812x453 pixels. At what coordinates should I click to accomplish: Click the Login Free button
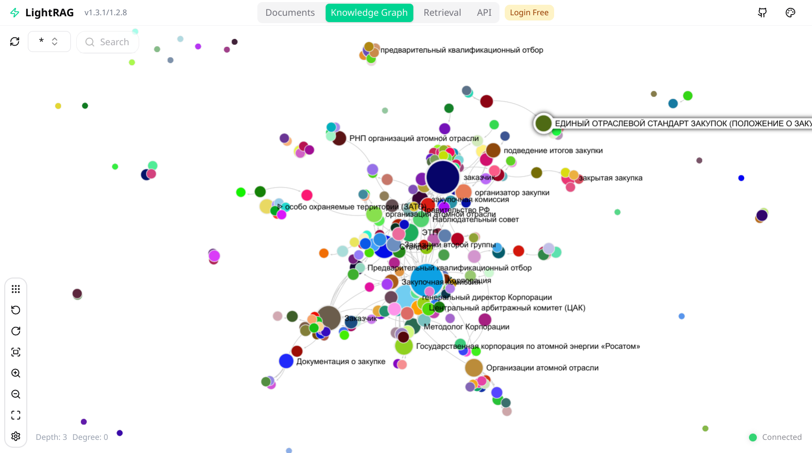click(529, 13)
